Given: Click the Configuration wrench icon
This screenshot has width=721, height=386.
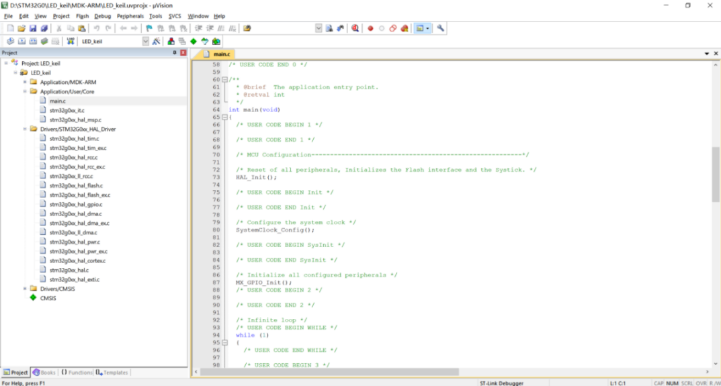Looking at the screenshot, I should [x=441, y=29].
